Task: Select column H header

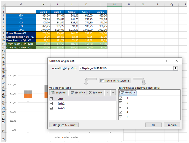Action: pos(43,5)
